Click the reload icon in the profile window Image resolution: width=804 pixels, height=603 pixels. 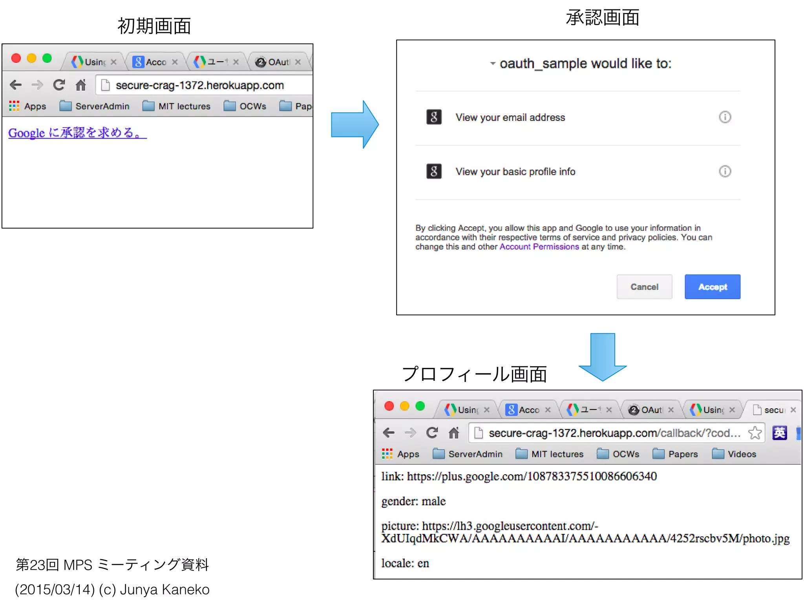pyautogui.click(x=432, y=433)
